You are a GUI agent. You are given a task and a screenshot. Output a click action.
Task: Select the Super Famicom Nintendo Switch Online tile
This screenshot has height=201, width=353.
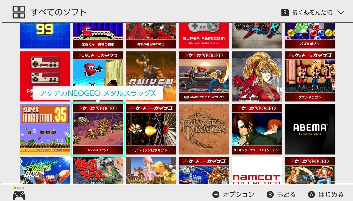coord(204,36)
